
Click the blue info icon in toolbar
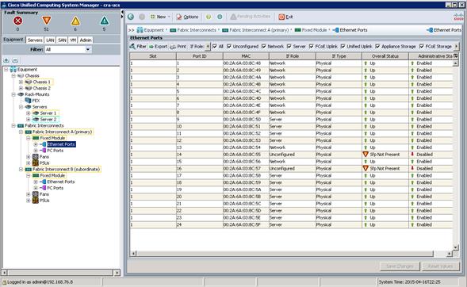[x=220, y=17]
